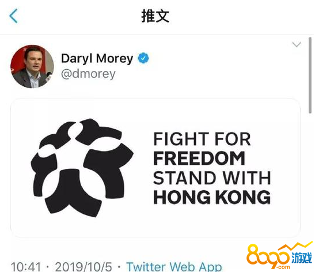Open the Daryl Morey display name
The image size is (319, 272).
coord(97,58)
